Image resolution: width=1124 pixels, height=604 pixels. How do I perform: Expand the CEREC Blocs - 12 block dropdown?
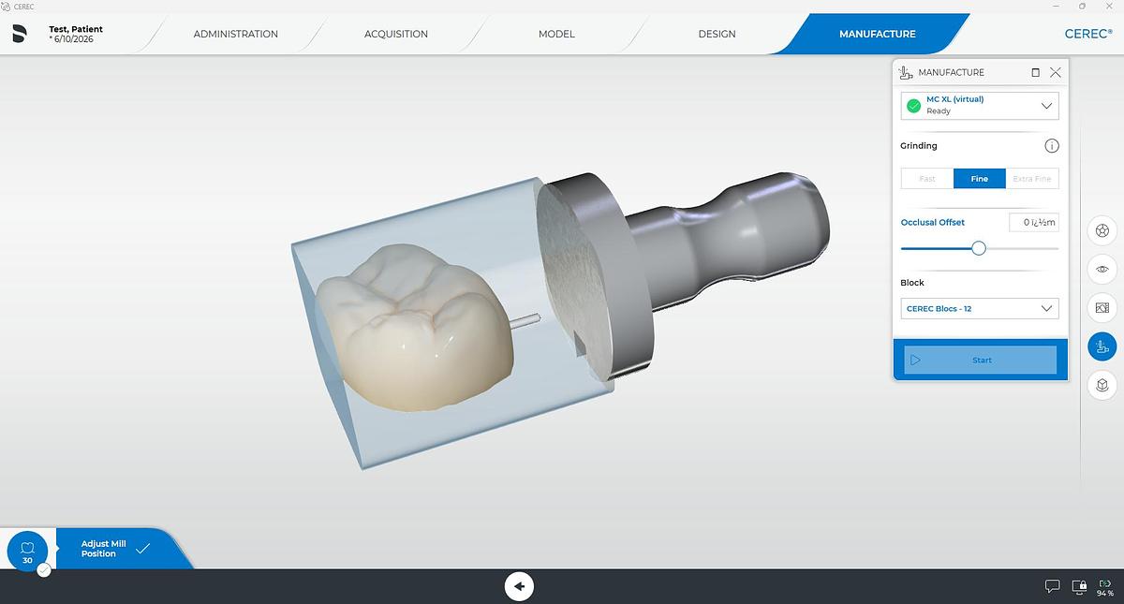980,308
